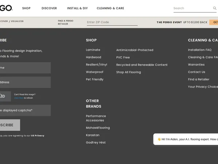Open the Godfrey Hirst link
Image resolution: width=218 pixels, height=164 pixels.
(96, 142)
